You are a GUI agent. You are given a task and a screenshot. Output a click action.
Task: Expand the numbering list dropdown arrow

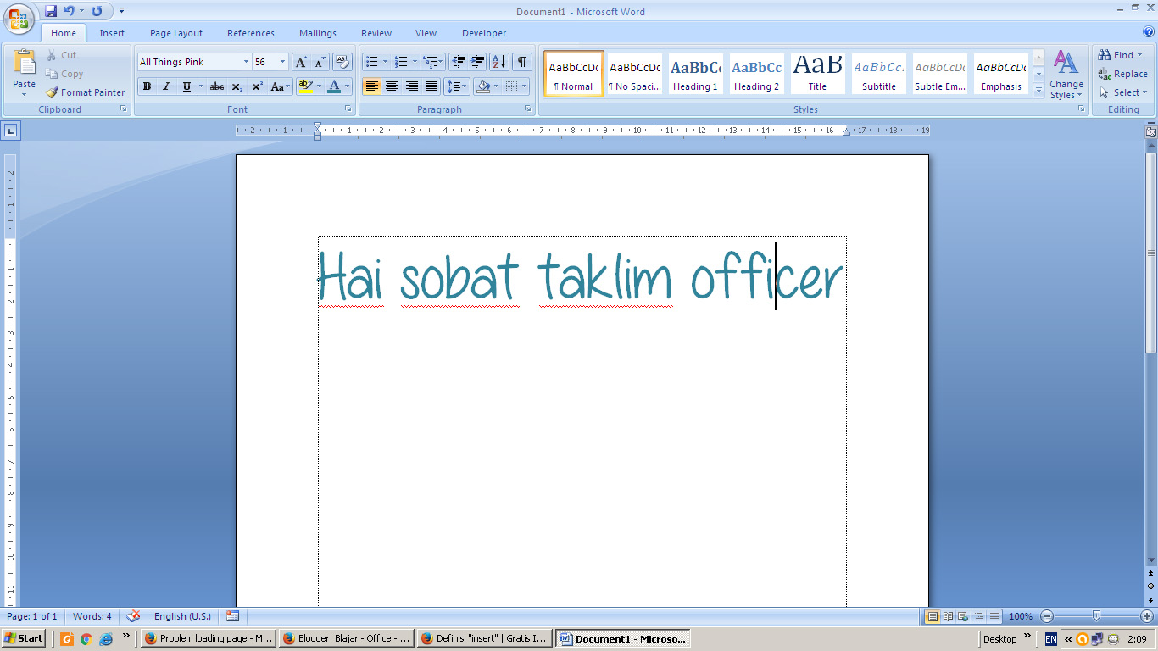point(415,62)
